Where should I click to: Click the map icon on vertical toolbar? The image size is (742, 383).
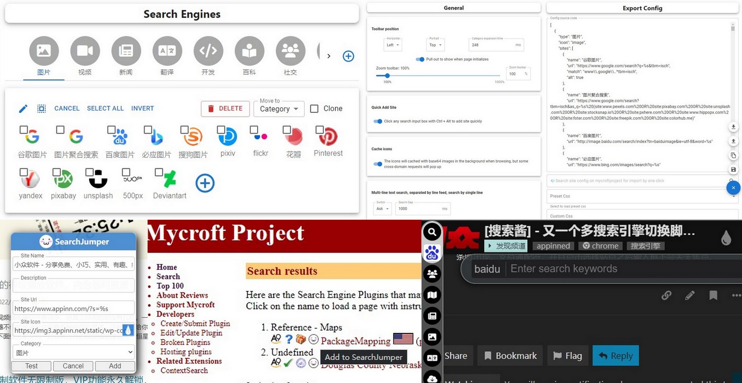pyautogui.click(x=432, y=295)
